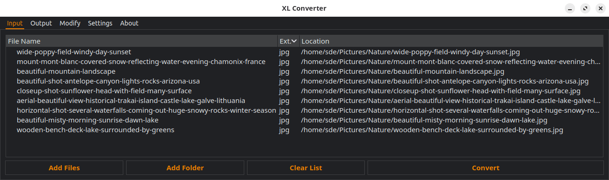Start conversion with the Convert button

(486, 168)
